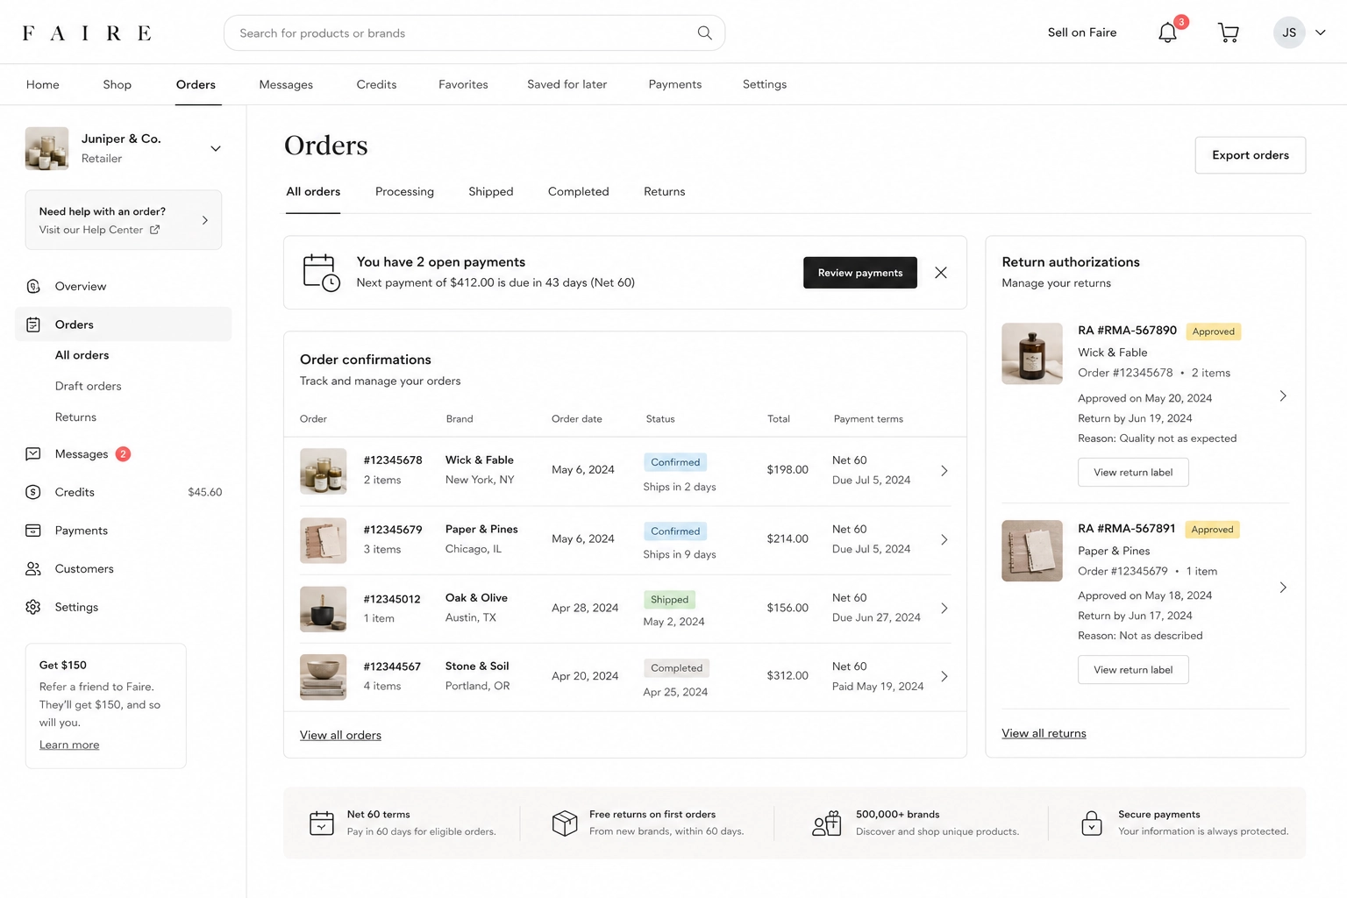
Task: Click the Secure payments lock icon
Action: [1092, 823]
